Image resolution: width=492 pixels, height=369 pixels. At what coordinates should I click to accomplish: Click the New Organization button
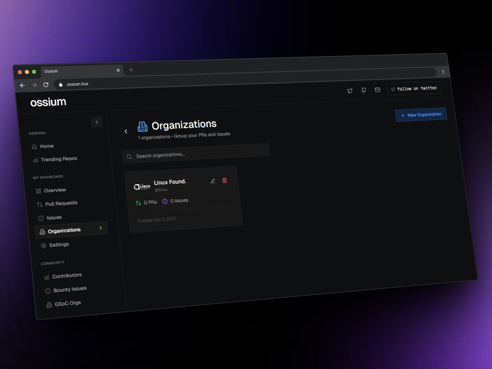coord(421,115)
